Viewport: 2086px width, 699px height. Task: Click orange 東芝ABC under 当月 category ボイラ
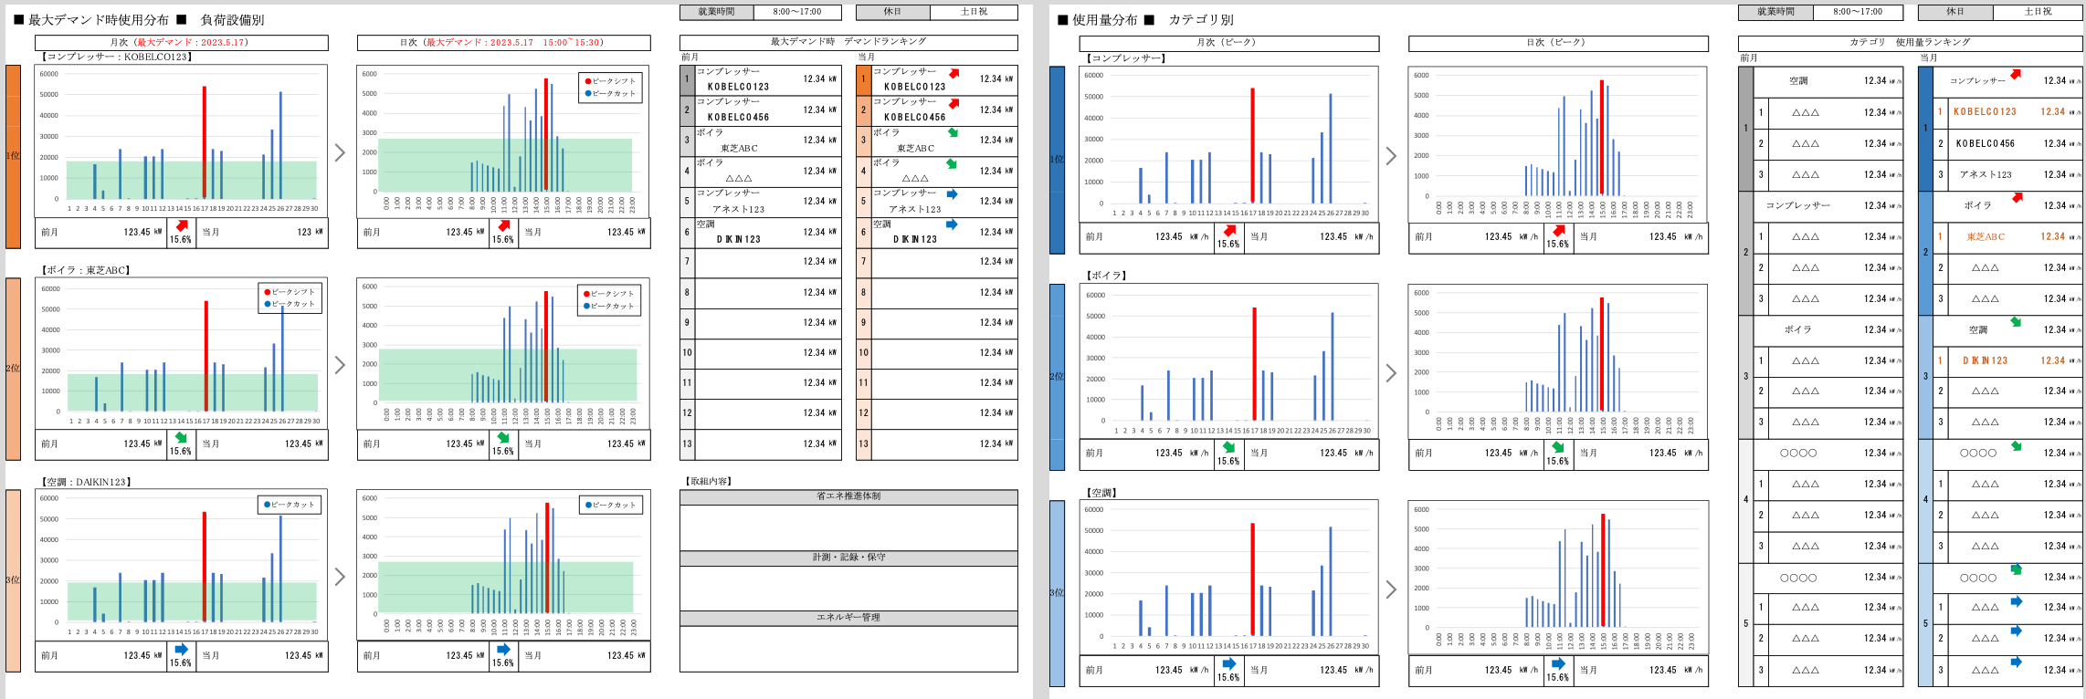point(1986,236)
